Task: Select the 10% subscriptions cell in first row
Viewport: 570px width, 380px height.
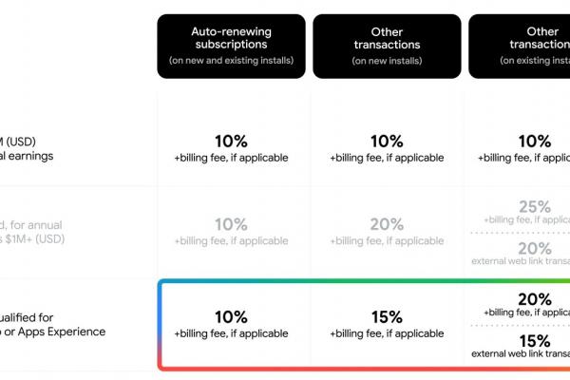Action: click(x=231, y=148)
